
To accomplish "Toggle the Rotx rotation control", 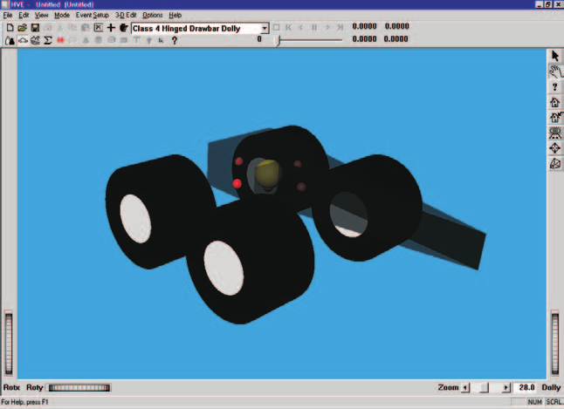I will pyautogui.click(x=11, y=387).
